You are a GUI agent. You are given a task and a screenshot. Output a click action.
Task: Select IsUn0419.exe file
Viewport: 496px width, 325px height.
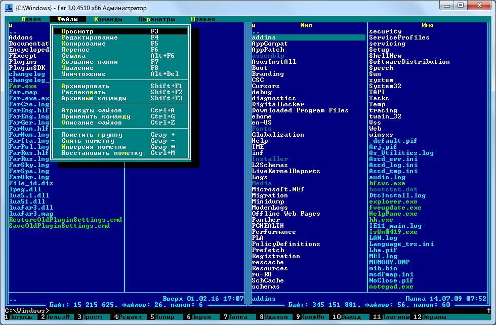(x=393, y=232)
